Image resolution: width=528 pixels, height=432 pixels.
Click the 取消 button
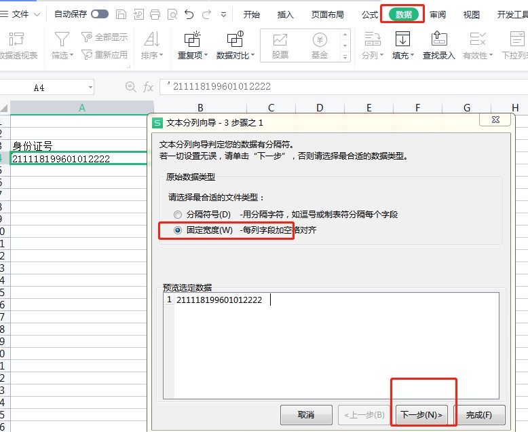tap(306, 415)
